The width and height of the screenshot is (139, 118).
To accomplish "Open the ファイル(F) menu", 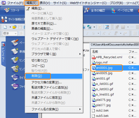I will click(x=15, y=3).
